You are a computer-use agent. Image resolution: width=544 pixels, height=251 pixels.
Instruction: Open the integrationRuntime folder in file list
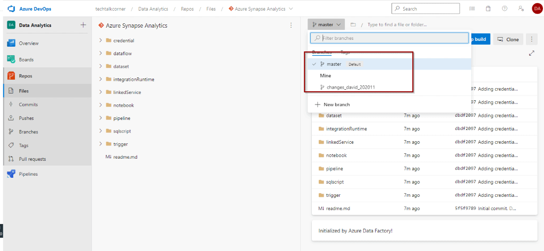[346, 128]
